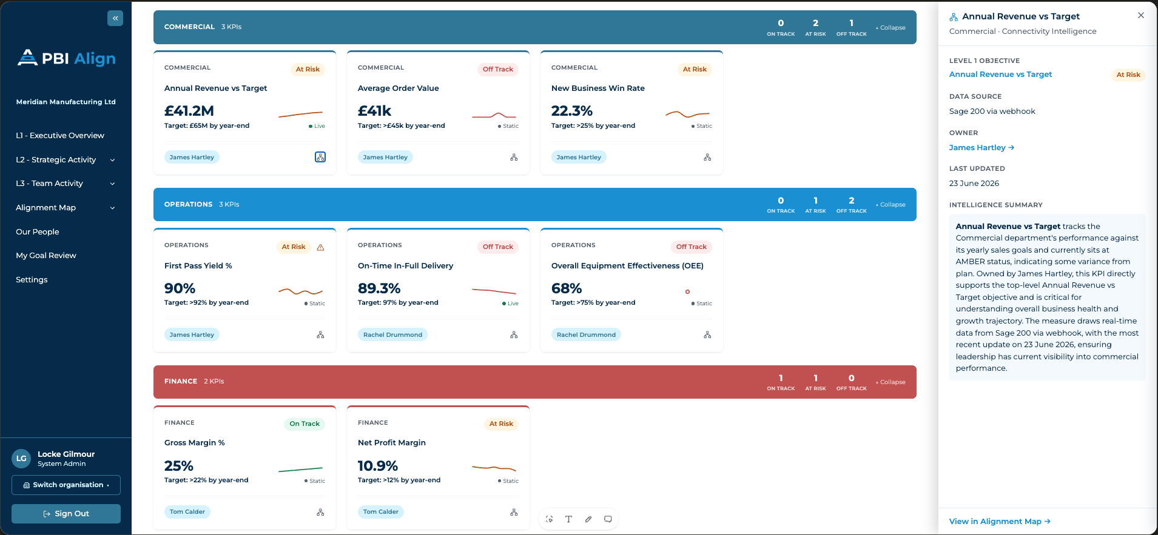Click the 10.9% Net Profit Margin value

tap(378, 466)
